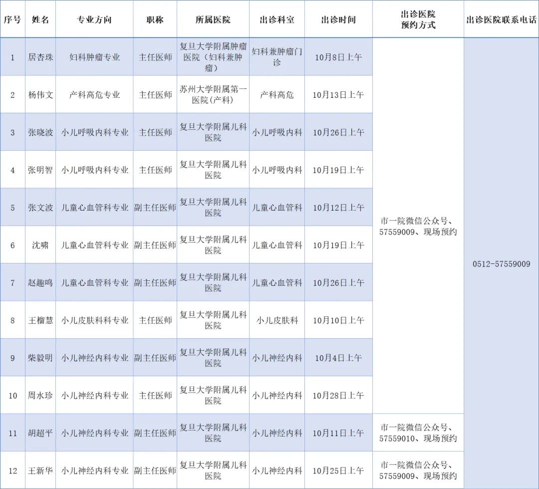Select the 专业方向 column header

94,20
